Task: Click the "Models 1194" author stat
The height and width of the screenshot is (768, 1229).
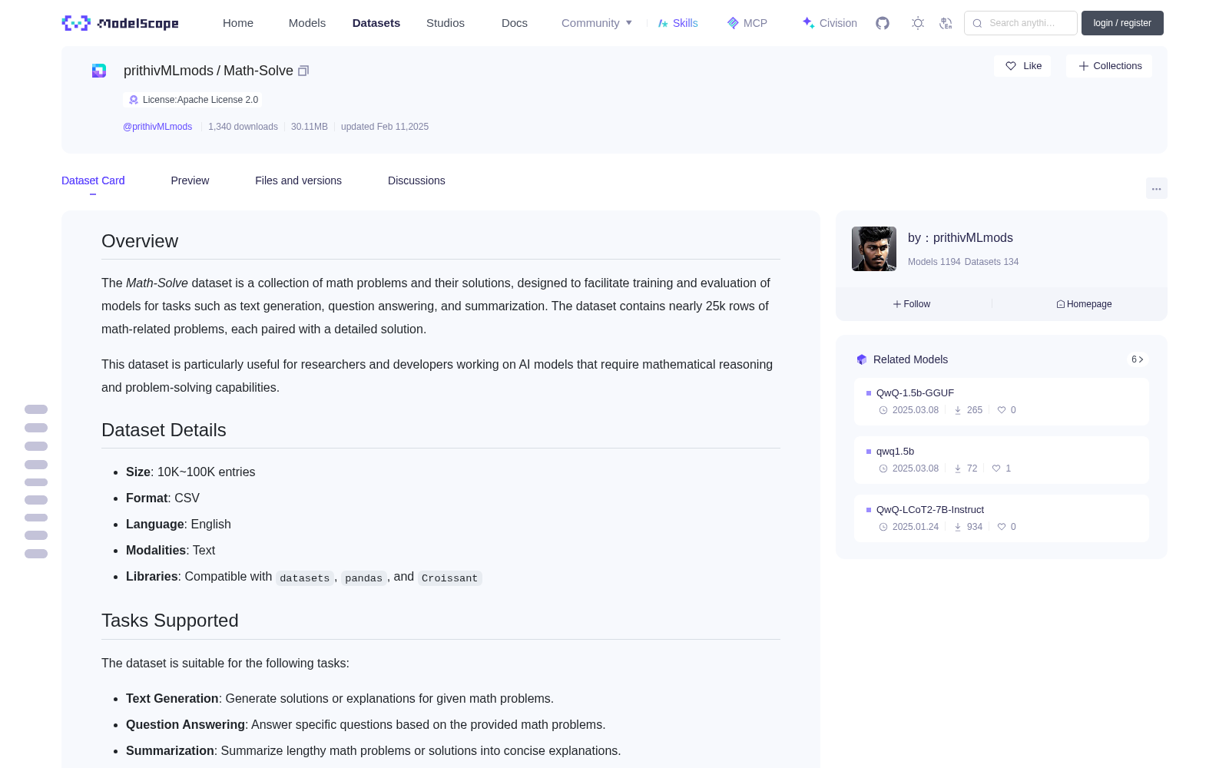Action: click(934, 262)
